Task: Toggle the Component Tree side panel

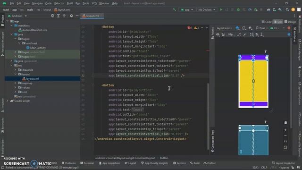Action: click(x=213, y=141)
